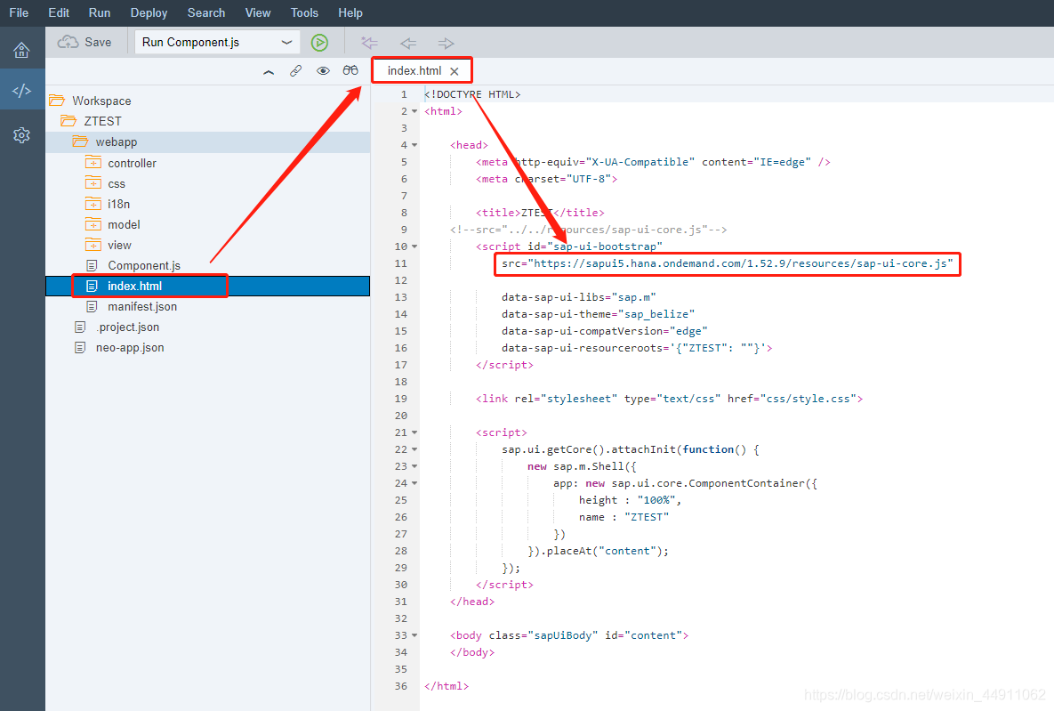1054x711 pixels.
Task: Fold script block at line 21
Action: click(x=414, y=432)
